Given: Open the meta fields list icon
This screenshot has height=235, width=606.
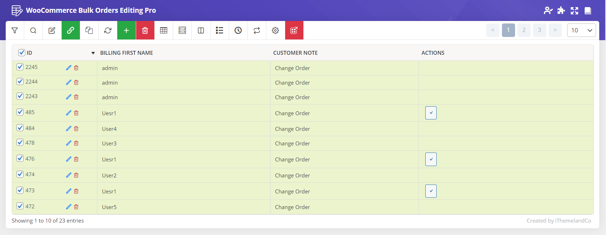Looking at the screenshot, I should tap(220, 31).
